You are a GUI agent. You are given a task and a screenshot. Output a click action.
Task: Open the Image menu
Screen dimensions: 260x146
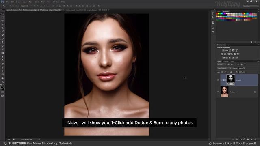(18, 2)
